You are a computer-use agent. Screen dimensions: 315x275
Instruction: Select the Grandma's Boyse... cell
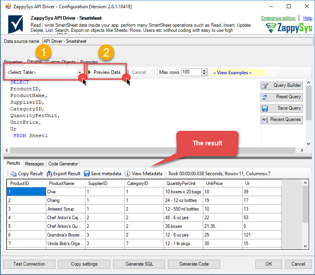(x=66, y=235)
